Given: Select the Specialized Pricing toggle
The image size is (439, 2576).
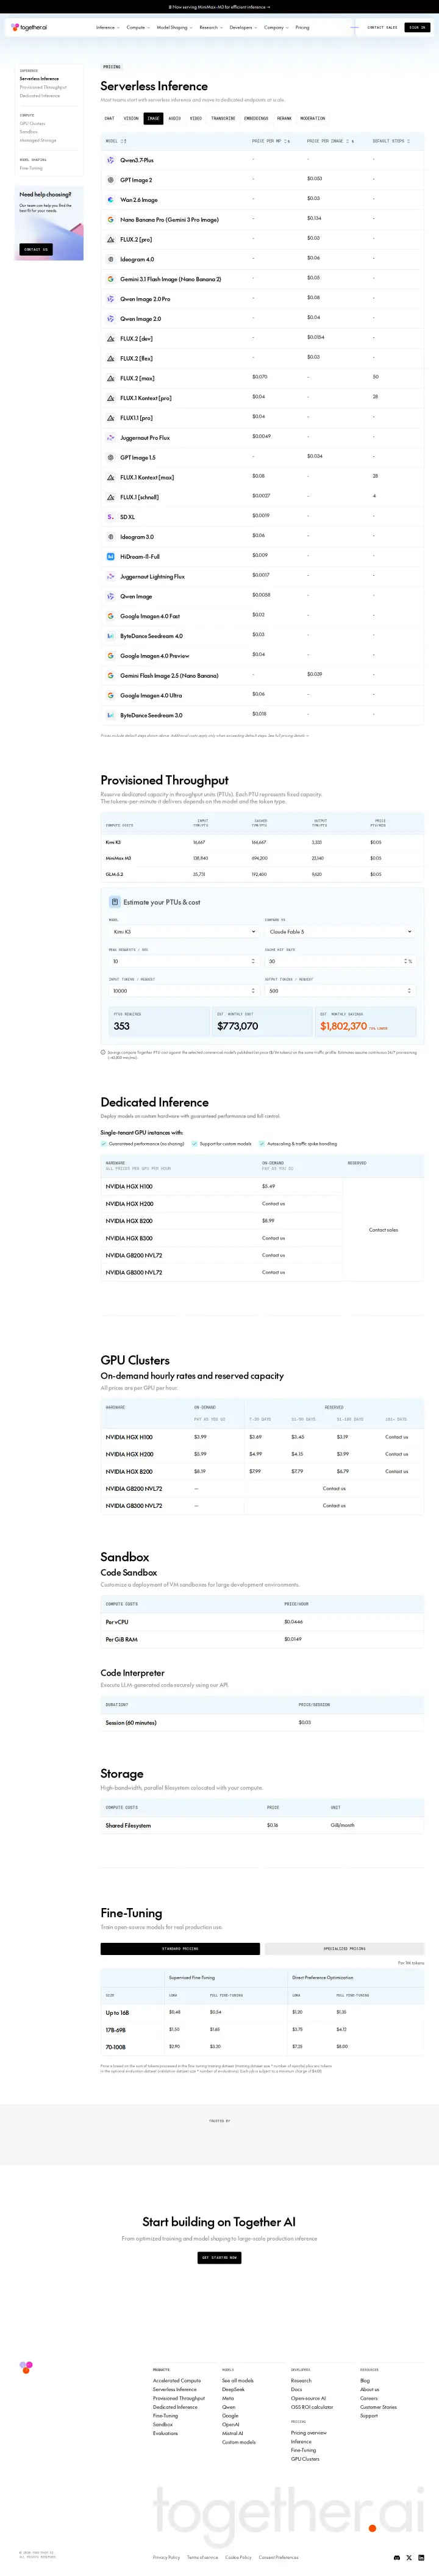Looking at the screenshot, I should (344, 1948).
